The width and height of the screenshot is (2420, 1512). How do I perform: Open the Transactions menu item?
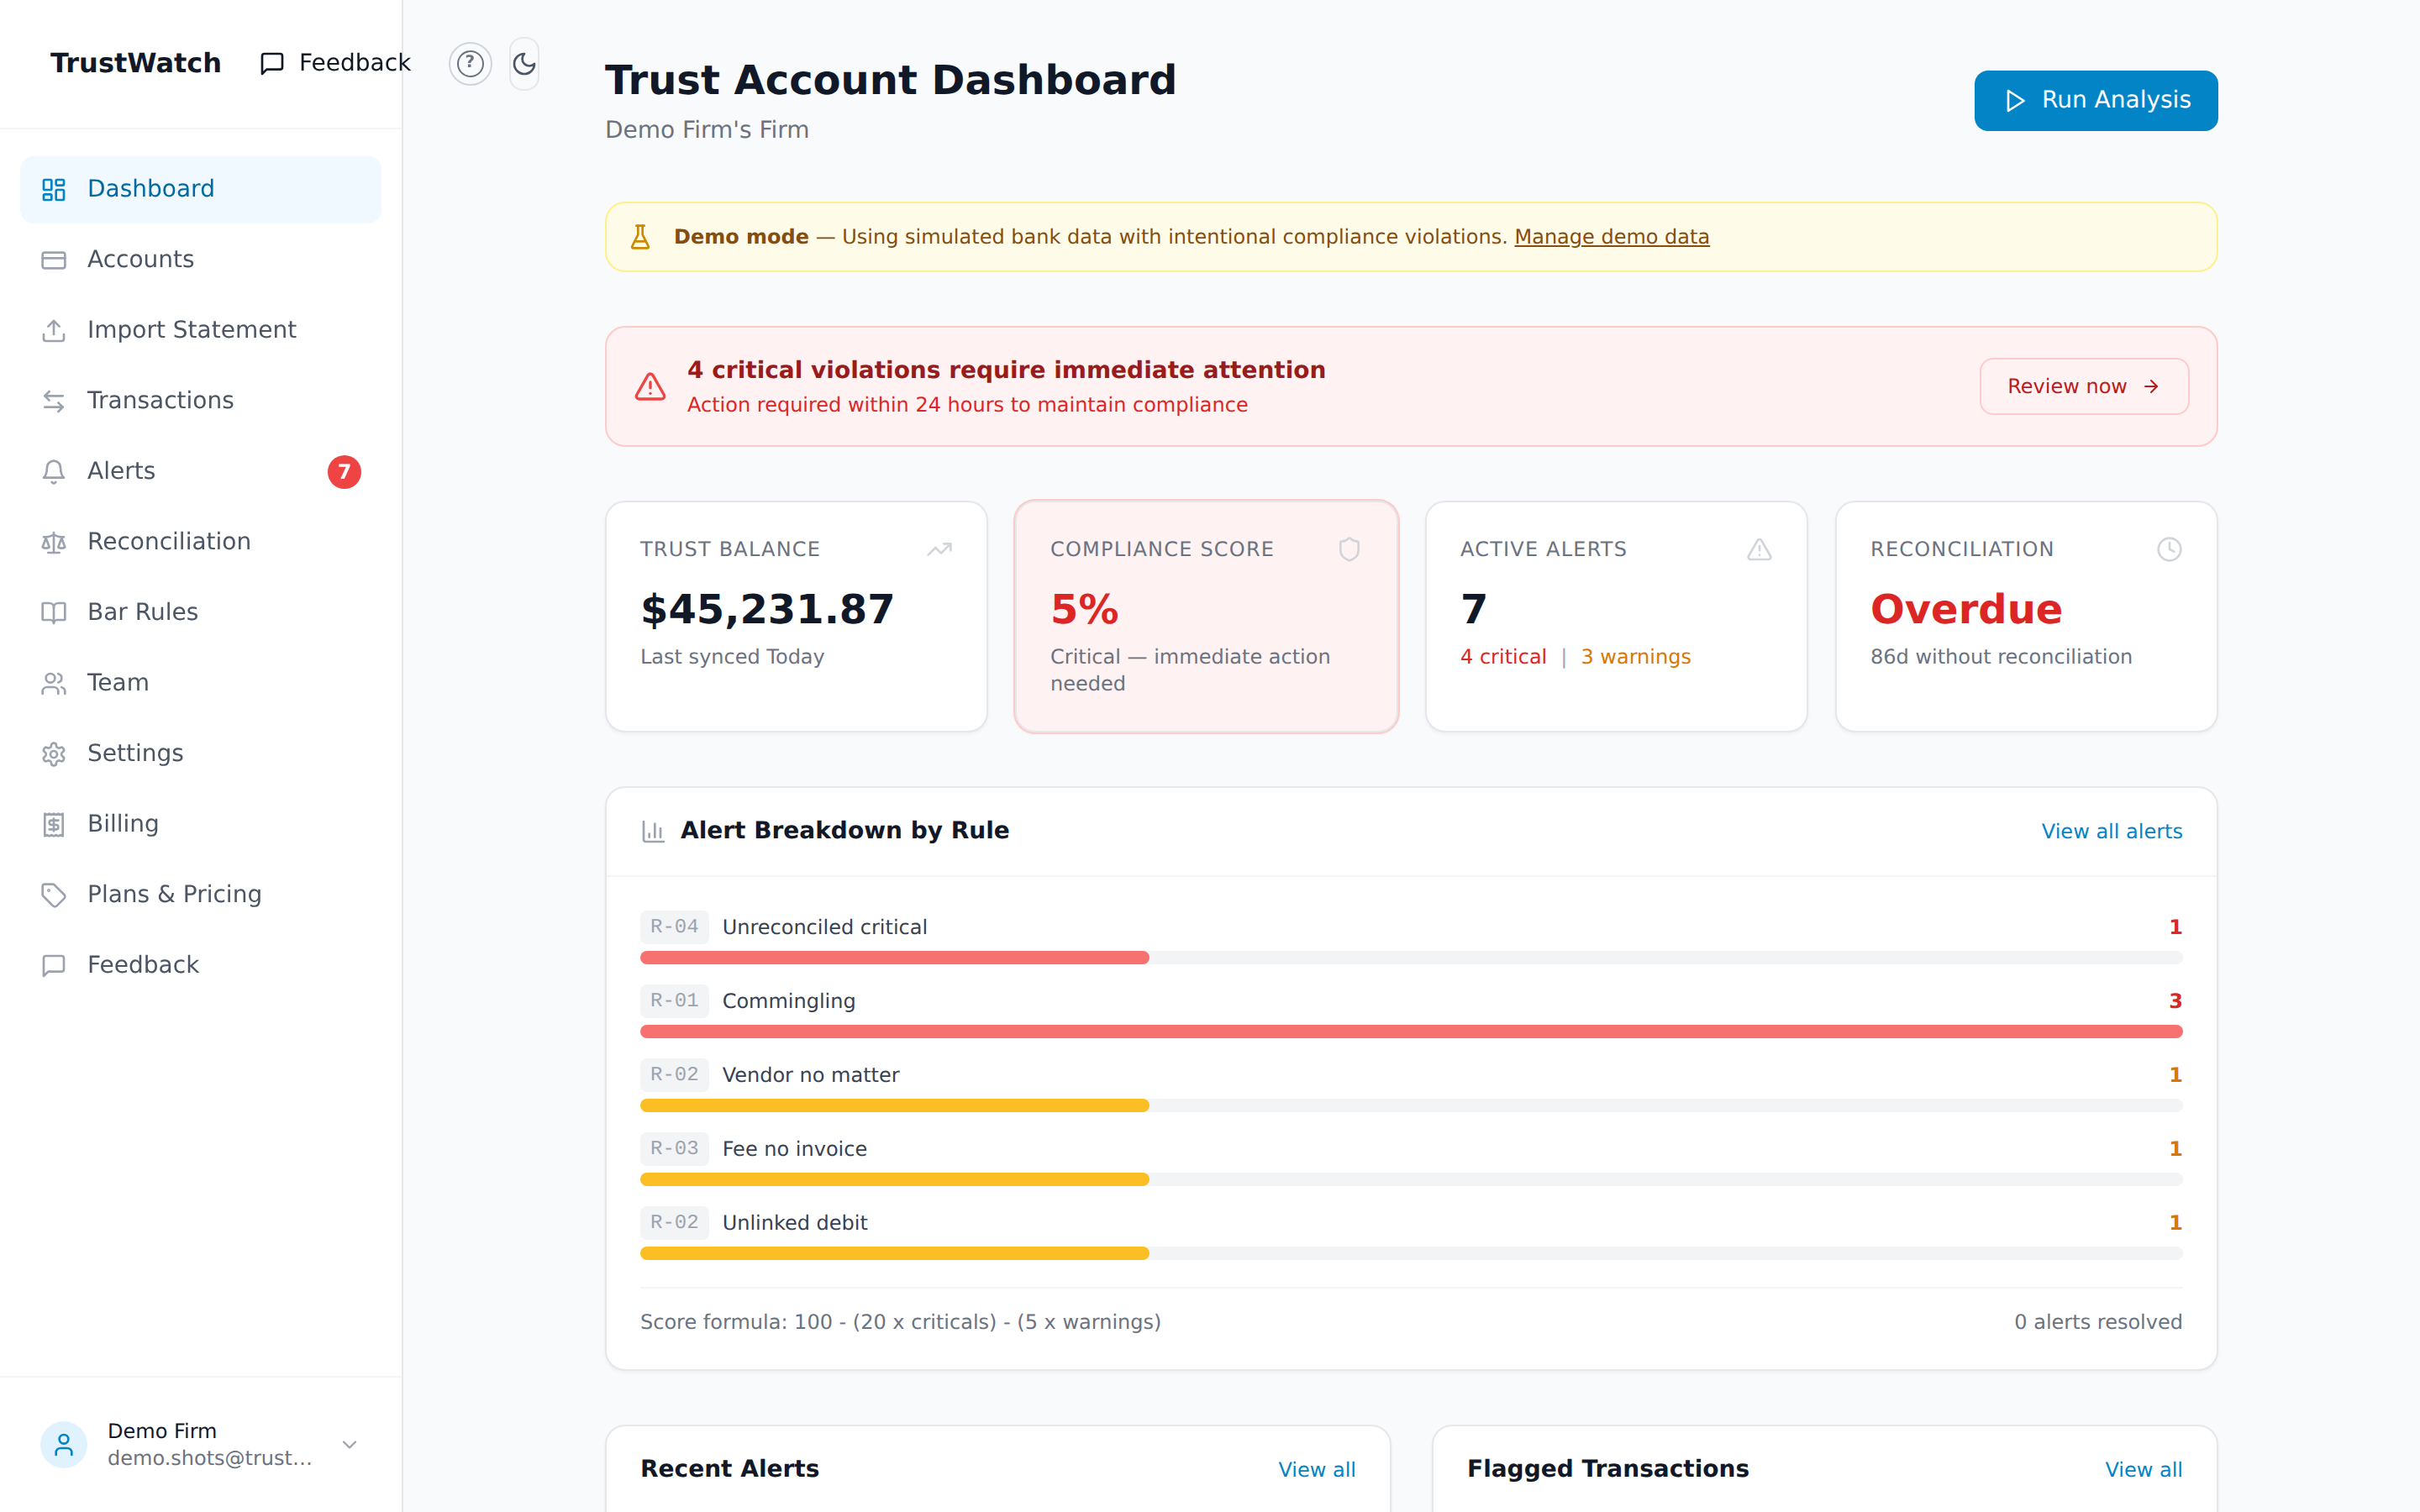tap(201, 401)
